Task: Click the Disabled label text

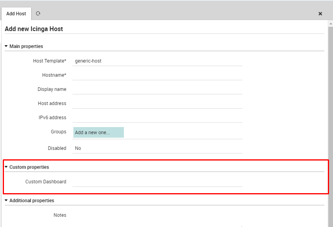Action: 57,148
